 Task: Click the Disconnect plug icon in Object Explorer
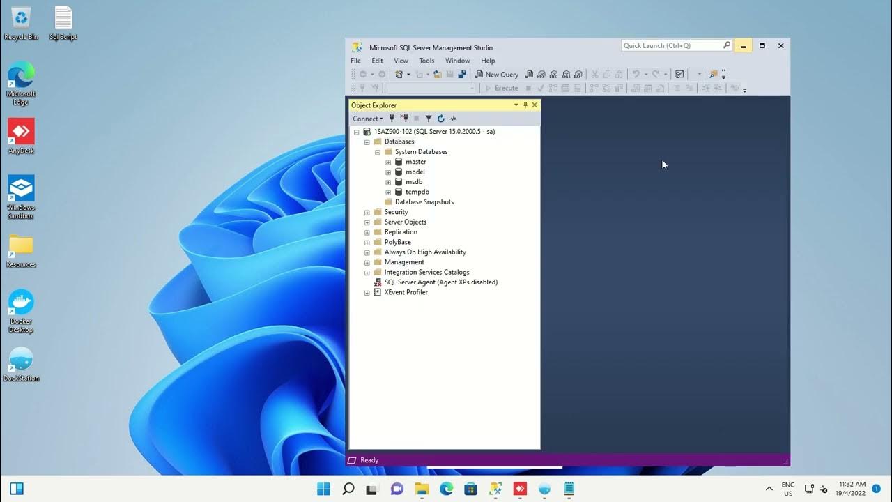(x=404, y=119)
